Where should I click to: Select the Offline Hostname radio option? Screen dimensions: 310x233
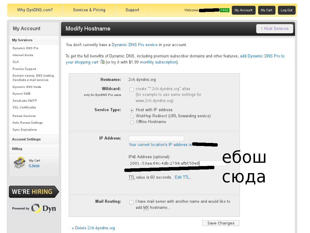point(132,122)
